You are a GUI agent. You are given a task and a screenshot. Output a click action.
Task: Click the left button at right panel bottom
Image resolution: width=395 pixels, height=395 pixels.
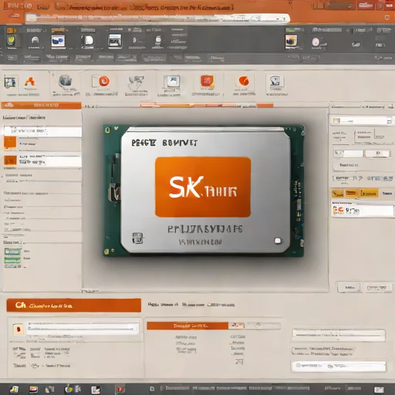point(349,288)
